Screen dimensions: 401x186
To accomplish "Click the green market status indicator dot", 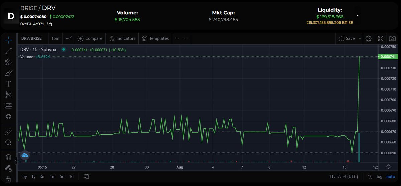I will click(x=63, y=49).
